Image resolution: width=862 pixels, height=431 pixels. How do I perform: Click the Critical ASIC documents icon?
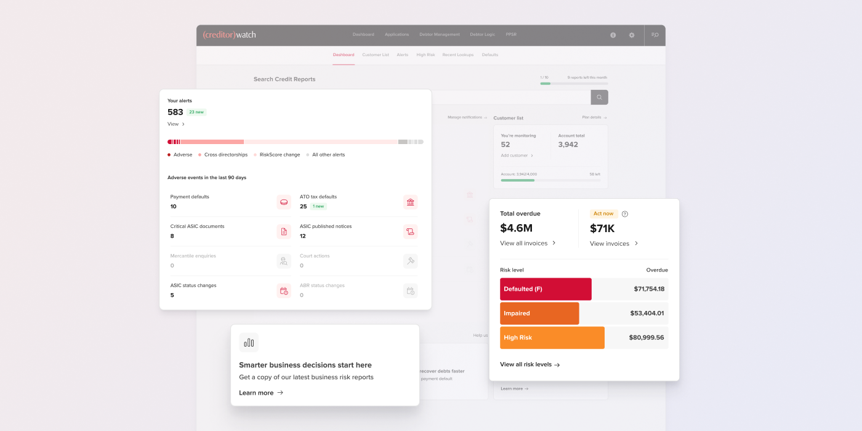click(x=284, y=232)
